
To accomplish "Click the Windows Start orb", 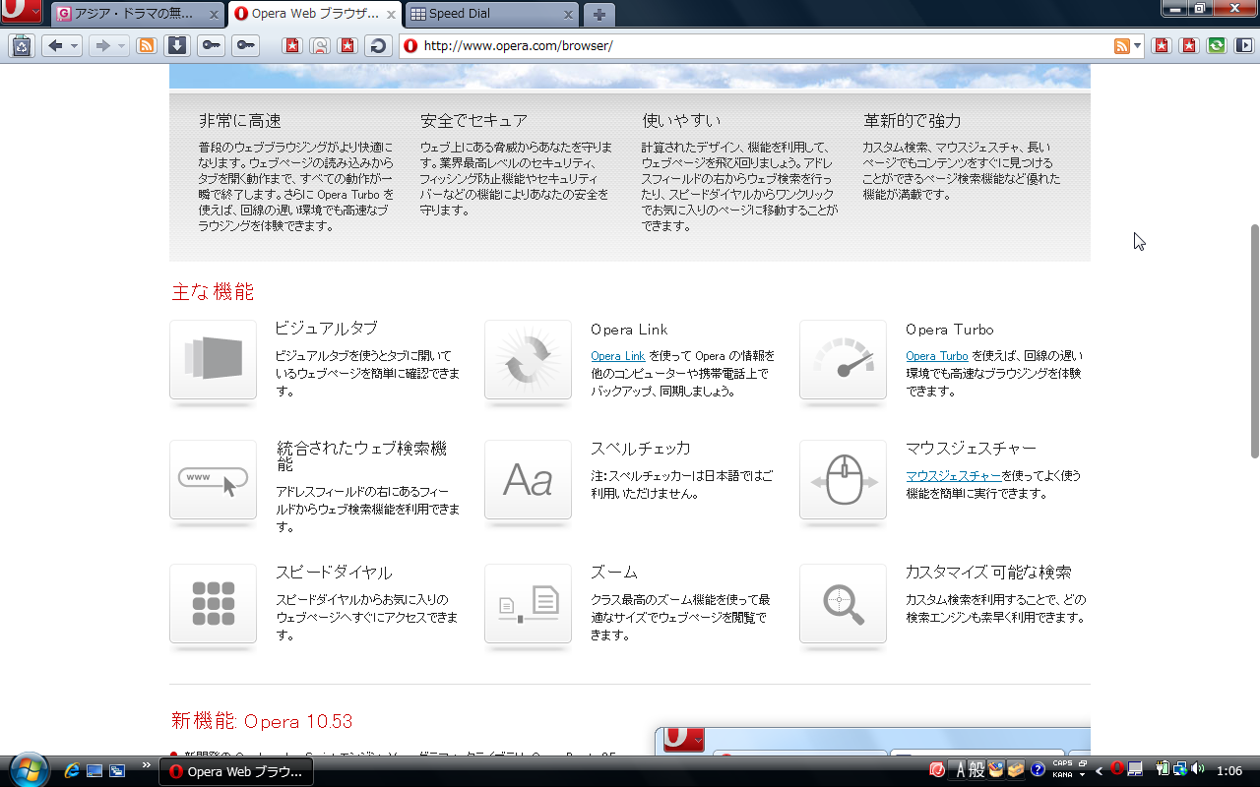I will coord(28,769).
